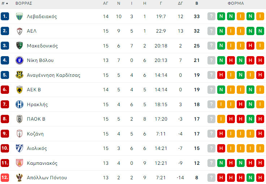Open the Αιολικός team name link
Image resolution: width=266 pixels, height=184 pixels.
pyautogui.click(x=37, y=148)
